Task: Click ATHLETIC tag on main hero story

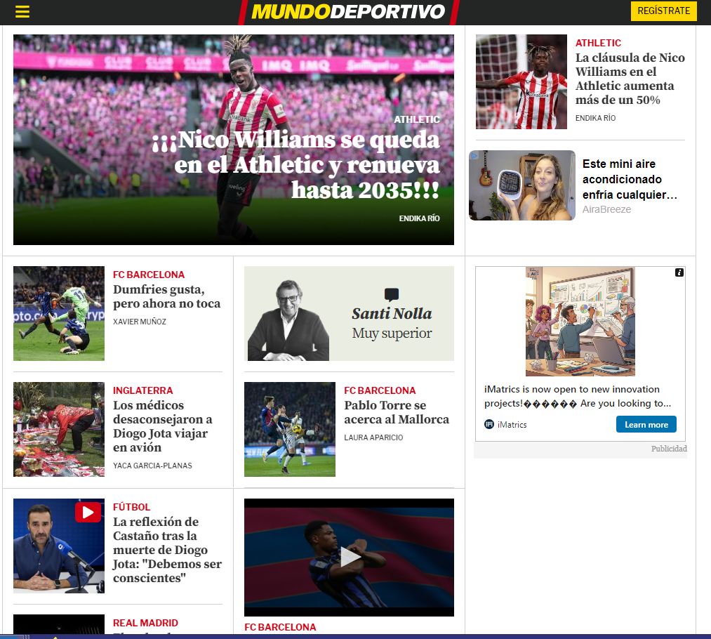Action: point(416,119)
